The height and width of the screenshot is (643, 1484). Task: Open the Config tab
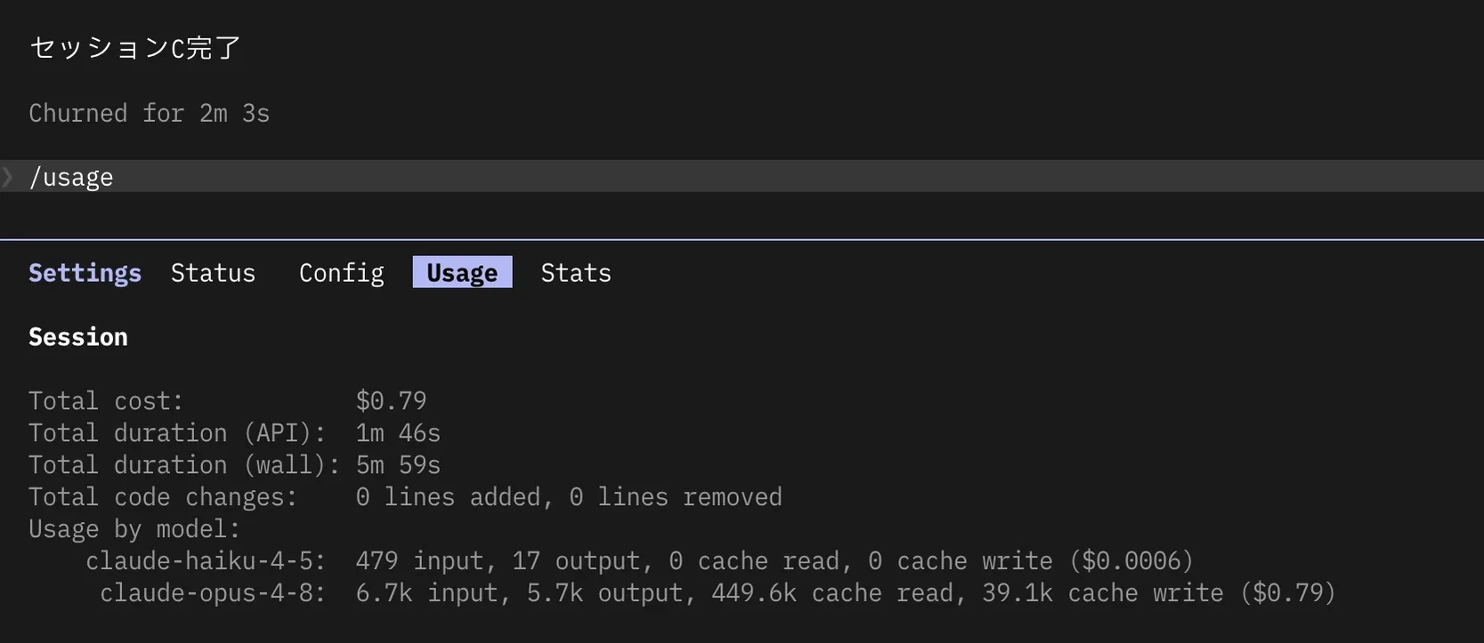coord(341,272)
